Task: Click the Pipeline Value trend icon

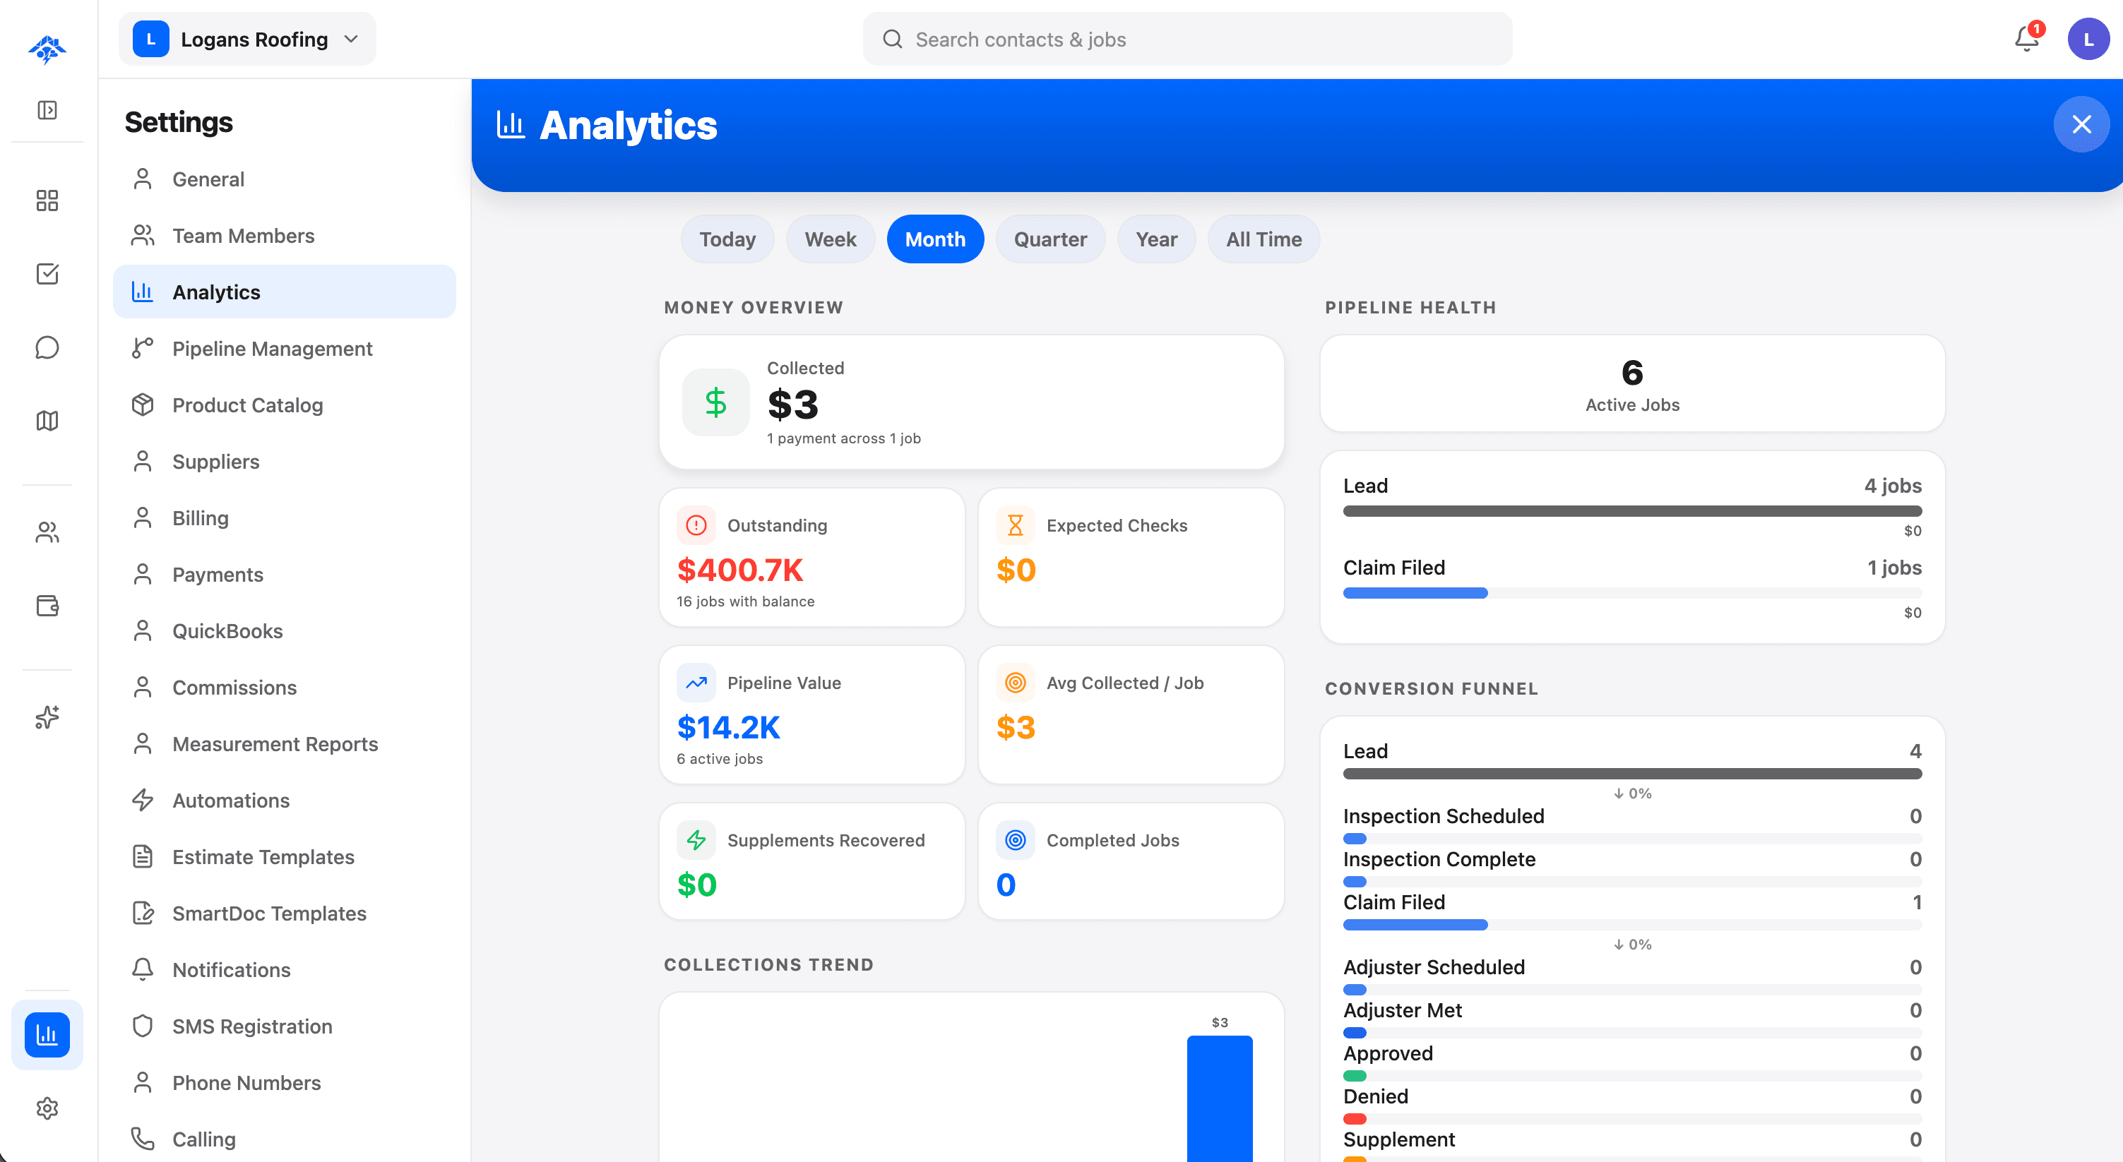Action: click(696, 683)
